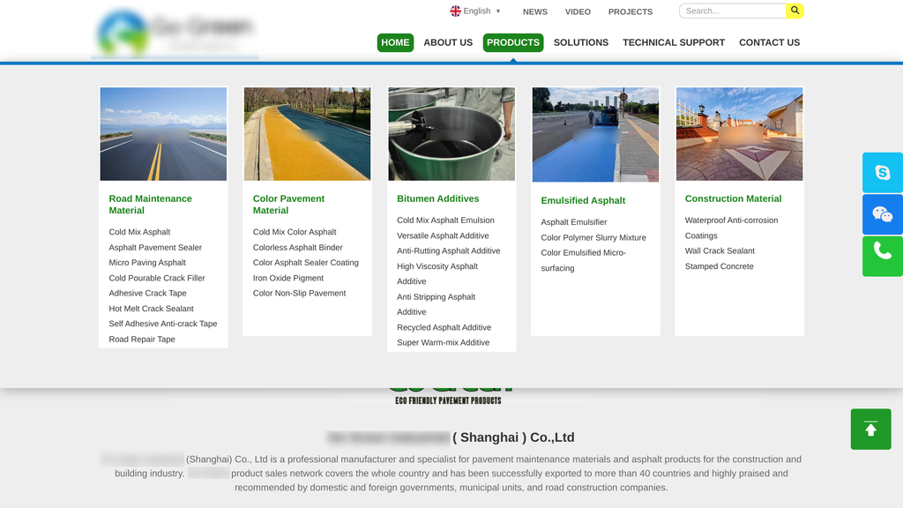Open Waterproof Anti-corrosion Coatings link
Viewport: 903px width, 508px height.
tap(731, 228)
